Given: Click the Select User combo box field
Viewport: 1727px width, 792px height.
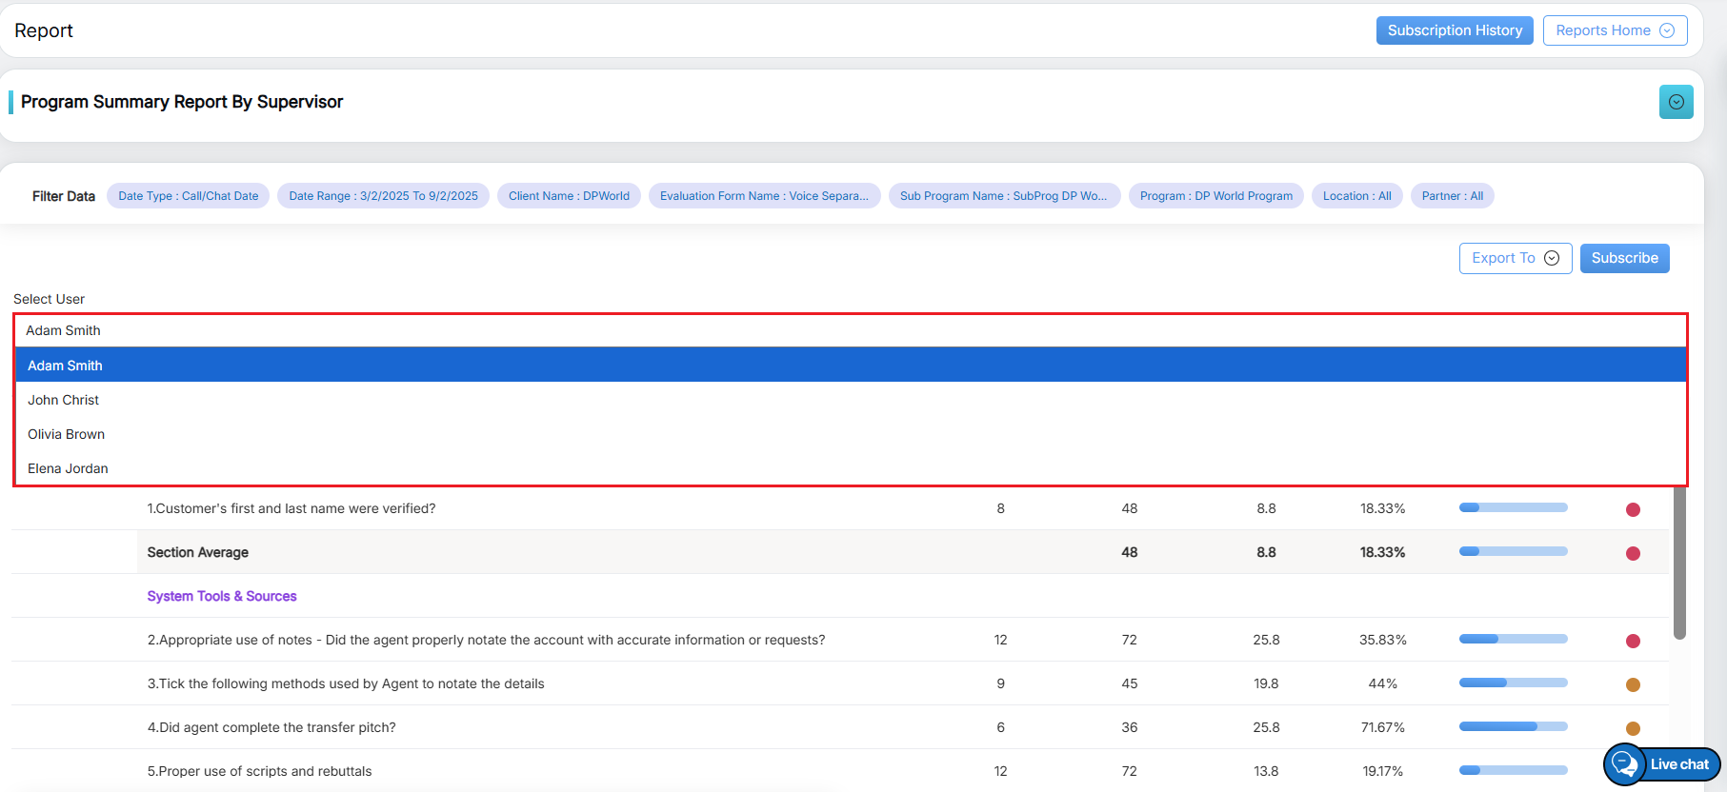Looking at the screenshot, I should [850, 330].
